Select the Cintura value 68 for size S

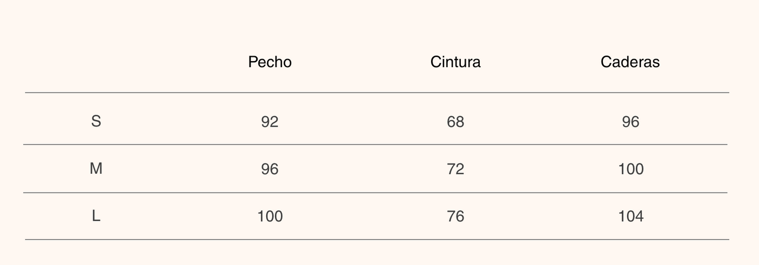tap(455, 122)
